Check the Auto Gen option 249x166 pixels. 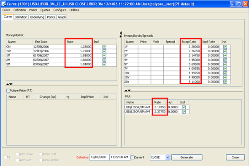(17, 160)
